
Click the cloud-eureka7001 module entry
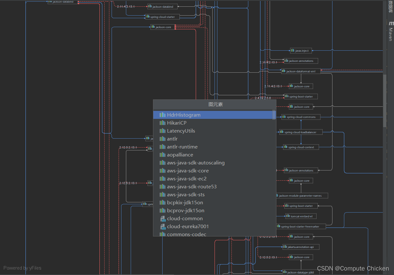coord(188,226)
